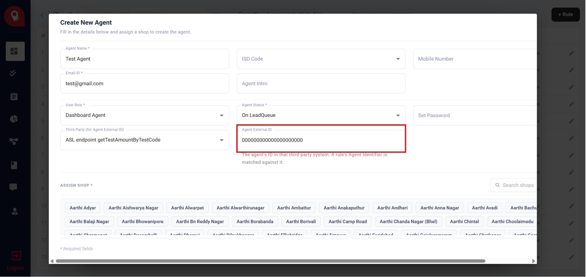Click the back arrow behind the dialog

pyautogui.click(x=42, y=15)
